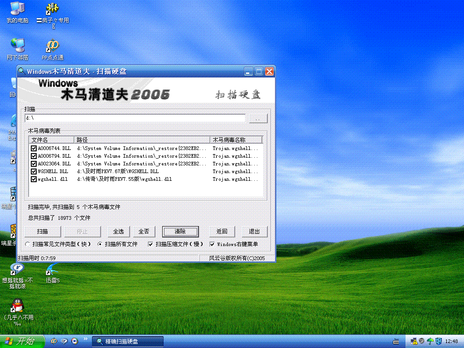Click the 清除 button
The width and height of the screenshot is (464, 348).
180,232
